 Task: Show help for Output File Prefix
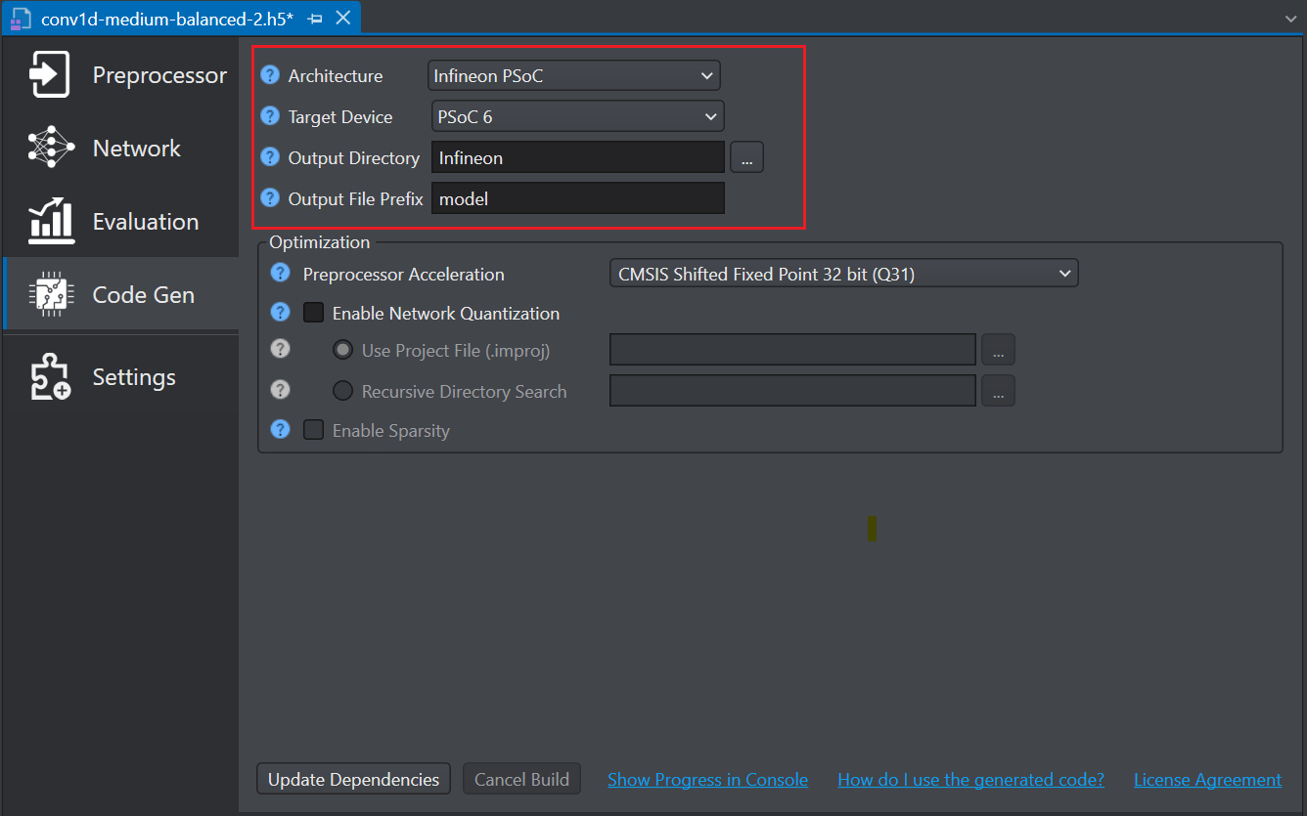pyautogui.click(x=270, y=198)
